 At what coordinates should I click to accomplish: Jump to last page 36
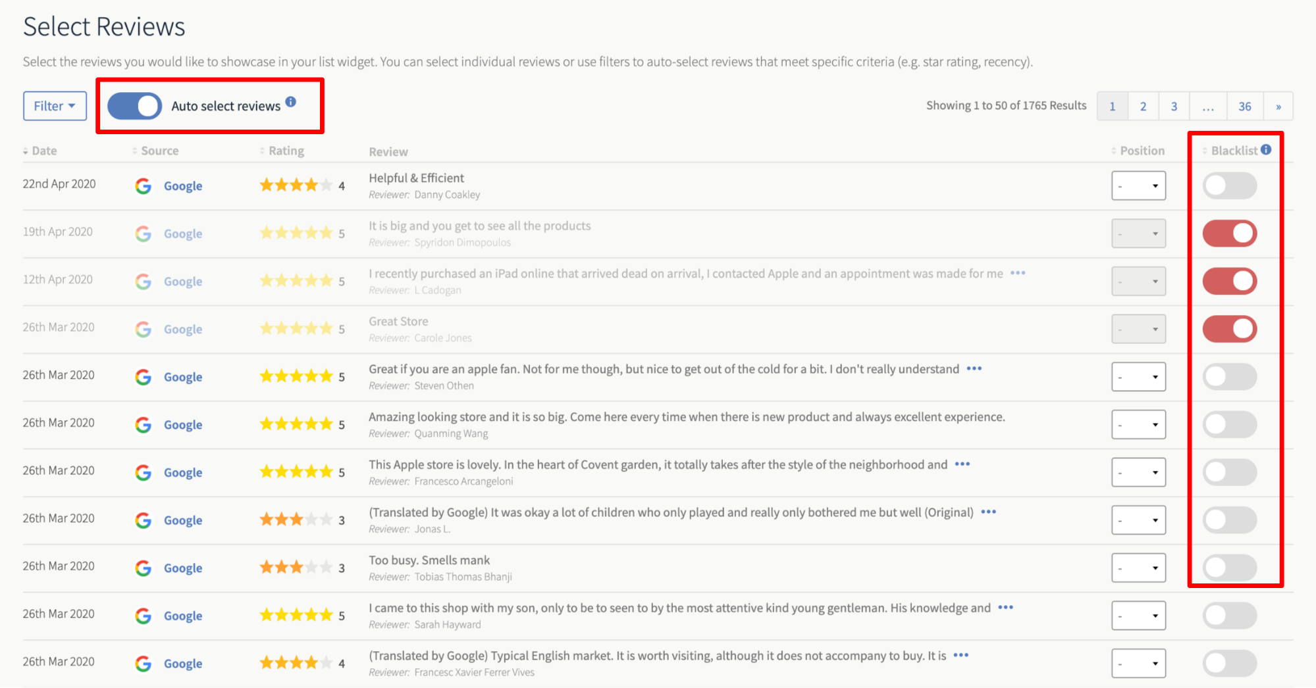click(1245, 106)
